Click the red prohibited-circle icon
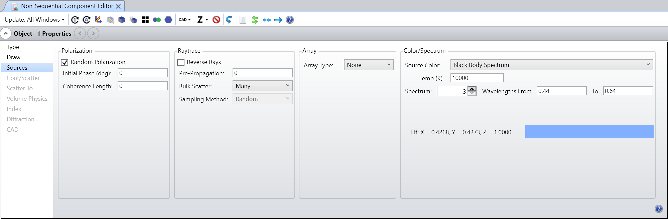 click(216, 20)
